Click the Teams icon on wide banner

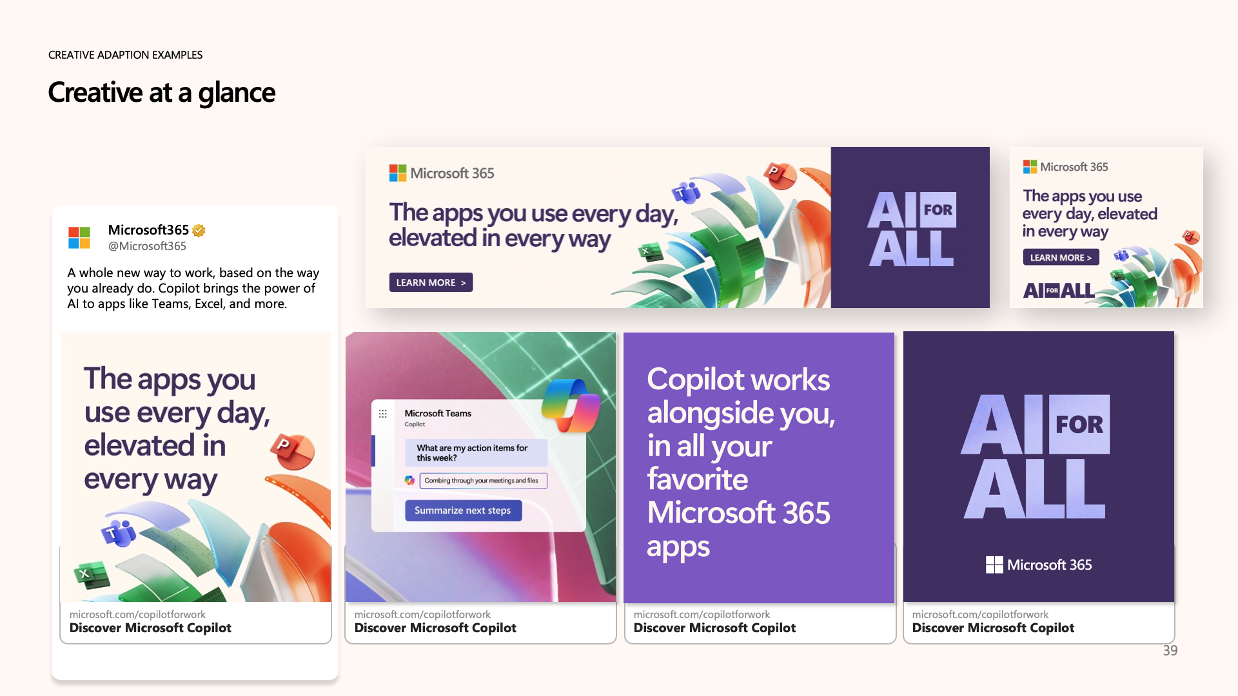tap(685, 192)
